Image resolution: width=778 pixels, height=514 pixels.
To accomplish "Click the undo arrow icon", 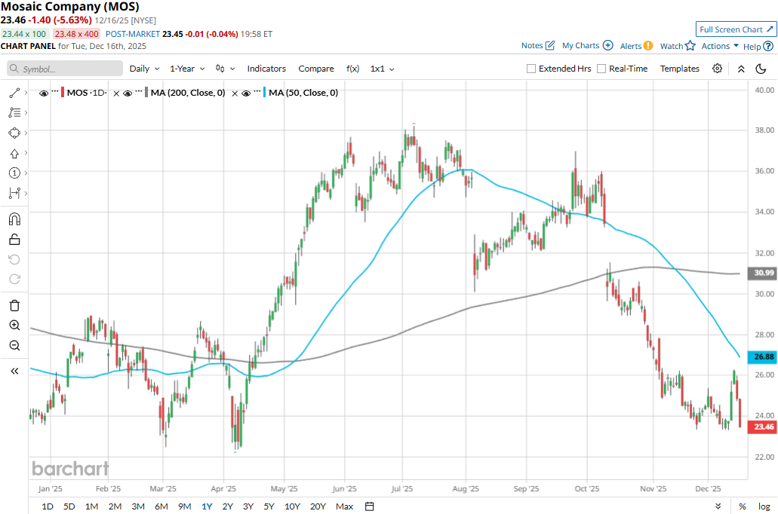I will point(14,259).
